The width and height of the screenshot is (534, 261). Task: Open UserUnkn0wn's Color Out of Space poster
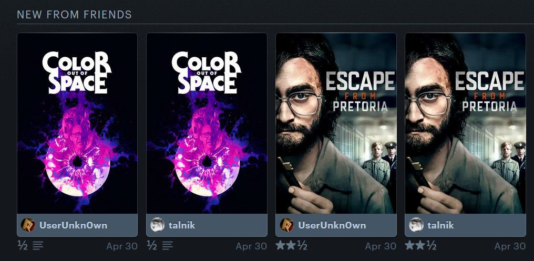point(77,123)
